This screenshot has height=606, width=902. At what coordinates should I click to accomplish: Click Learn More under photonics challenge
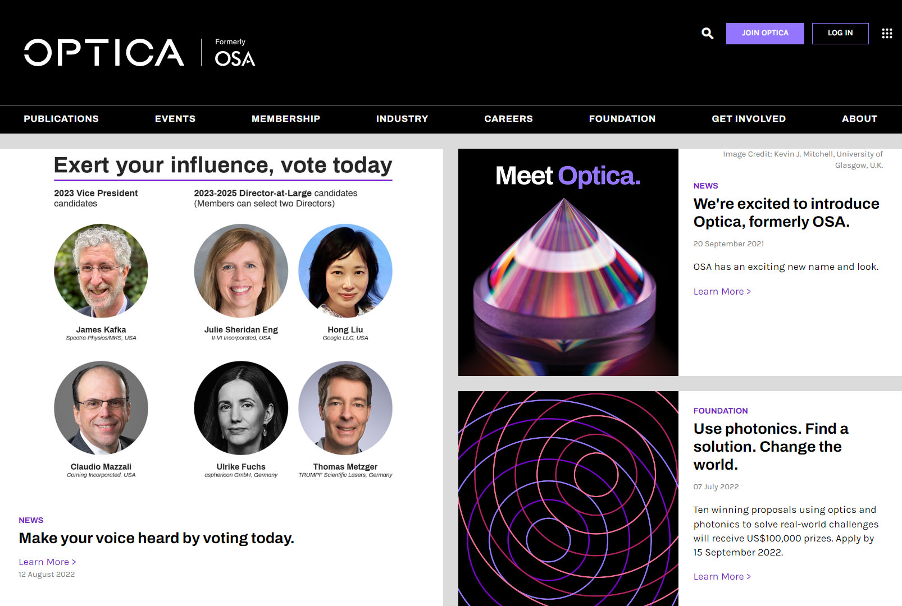722,576
